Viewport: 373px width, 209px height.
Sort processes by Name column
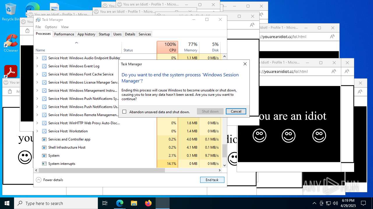[x=78, y=47]
